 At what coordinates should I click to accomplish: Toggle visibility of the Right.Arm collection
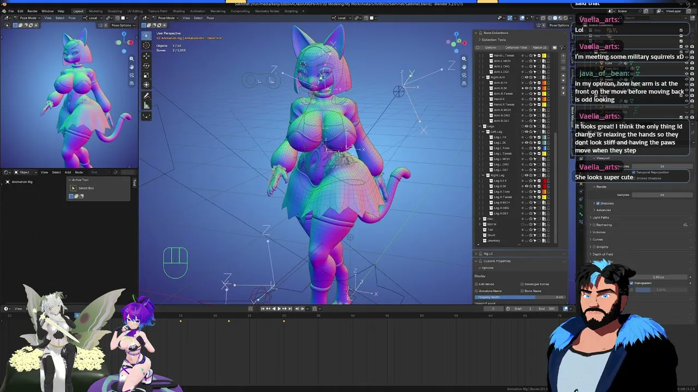tap(527, 77)
